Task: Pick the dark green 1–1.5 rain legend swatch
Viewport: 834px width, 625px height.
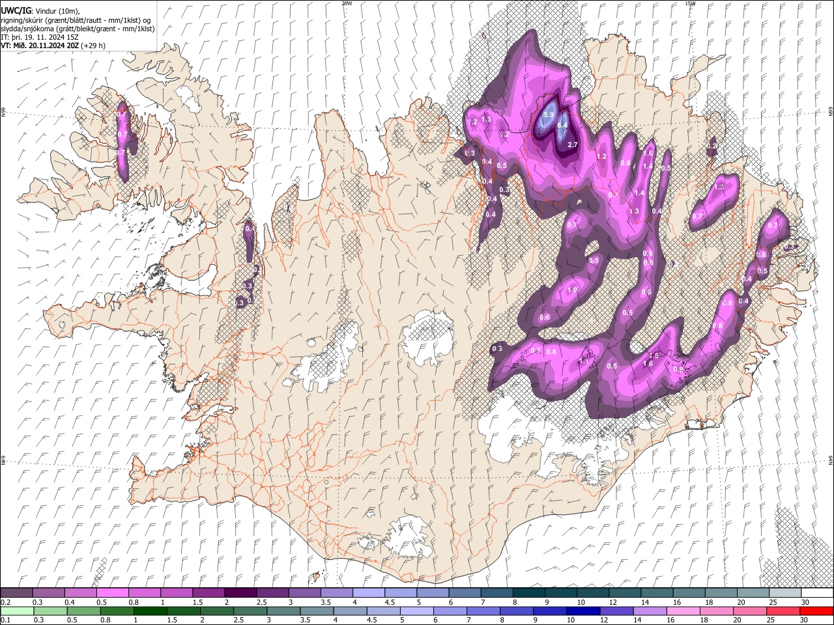Action: pos(150,611)
